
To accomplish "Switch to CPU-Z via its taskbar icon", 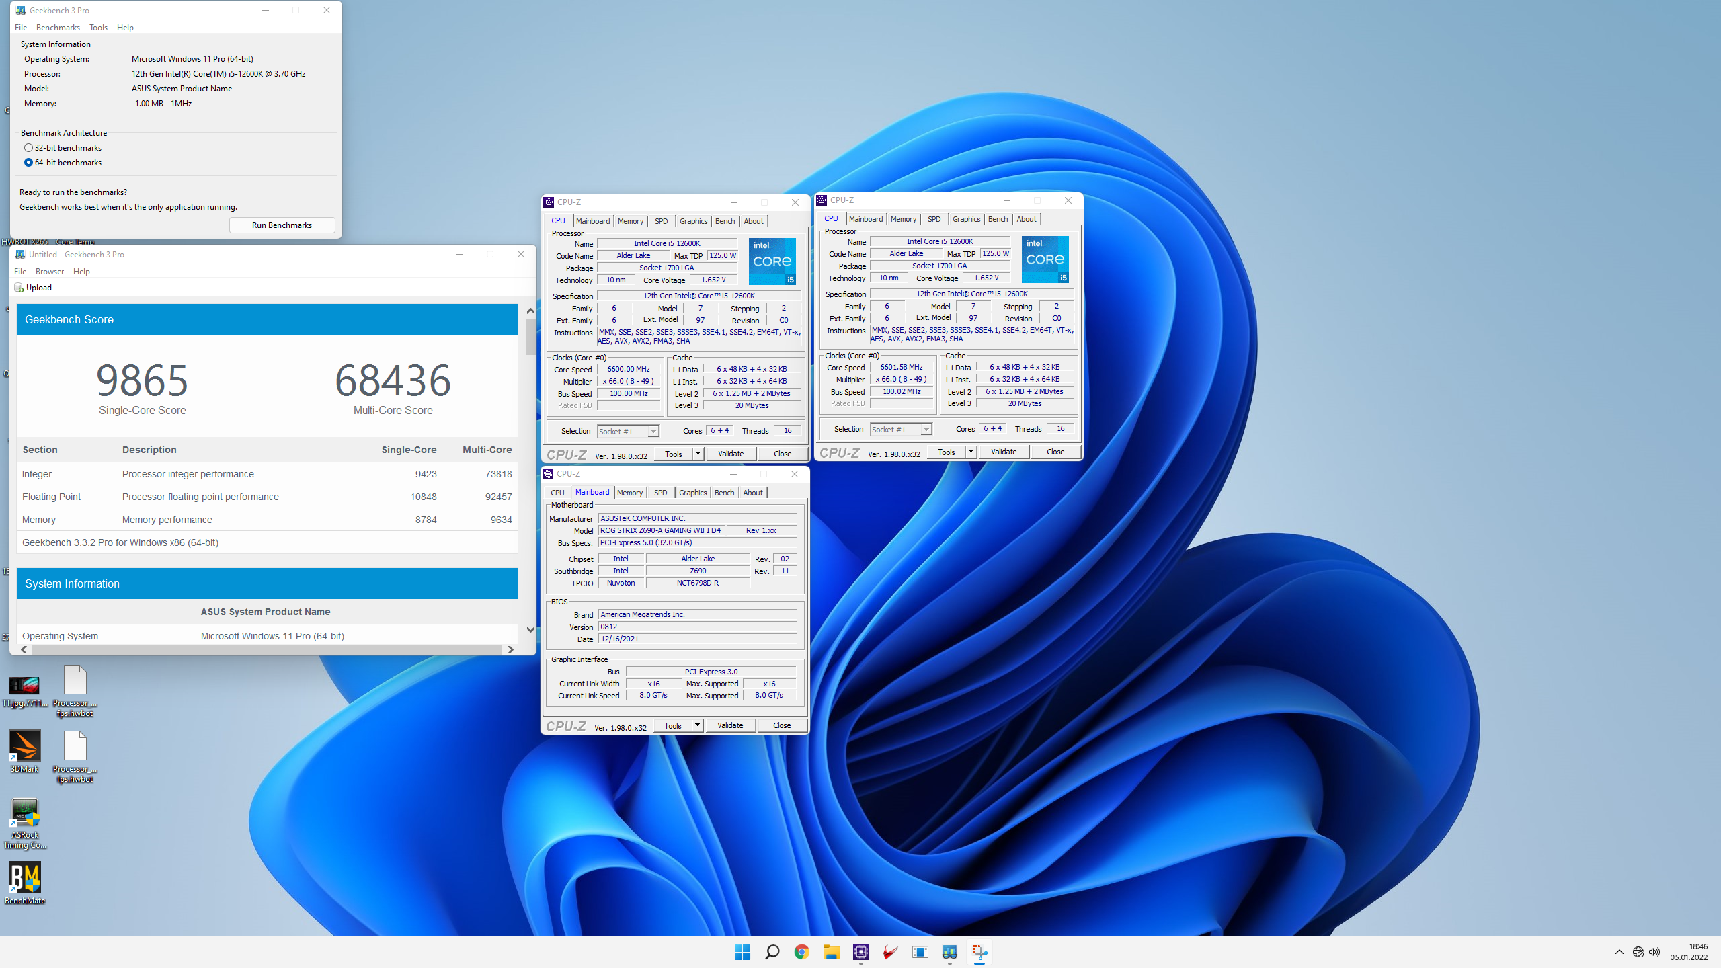I will pos(861,952).
